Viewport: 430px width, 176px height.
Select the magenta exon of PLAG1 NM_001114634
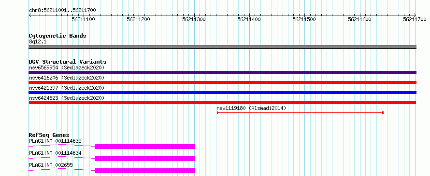point(145,159)
